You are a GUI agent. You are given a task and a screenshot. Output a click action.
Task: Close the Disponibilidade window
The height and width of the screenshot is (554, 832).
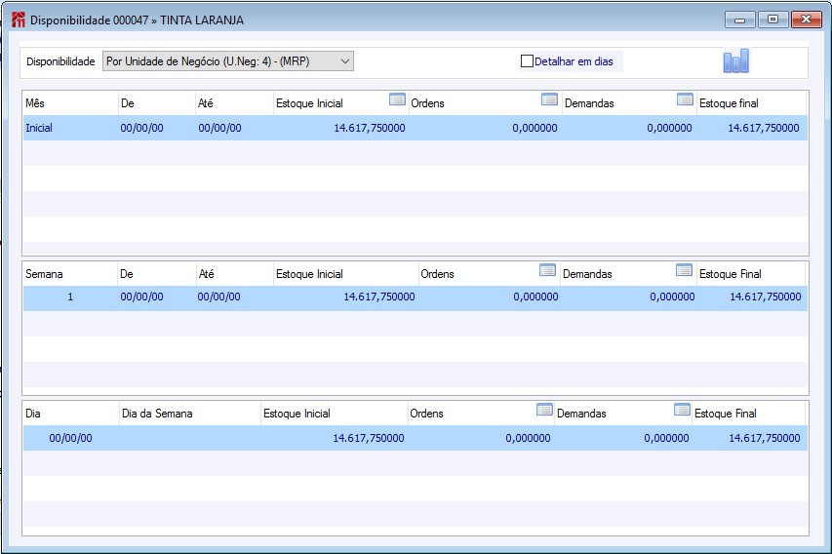point(806,20)
